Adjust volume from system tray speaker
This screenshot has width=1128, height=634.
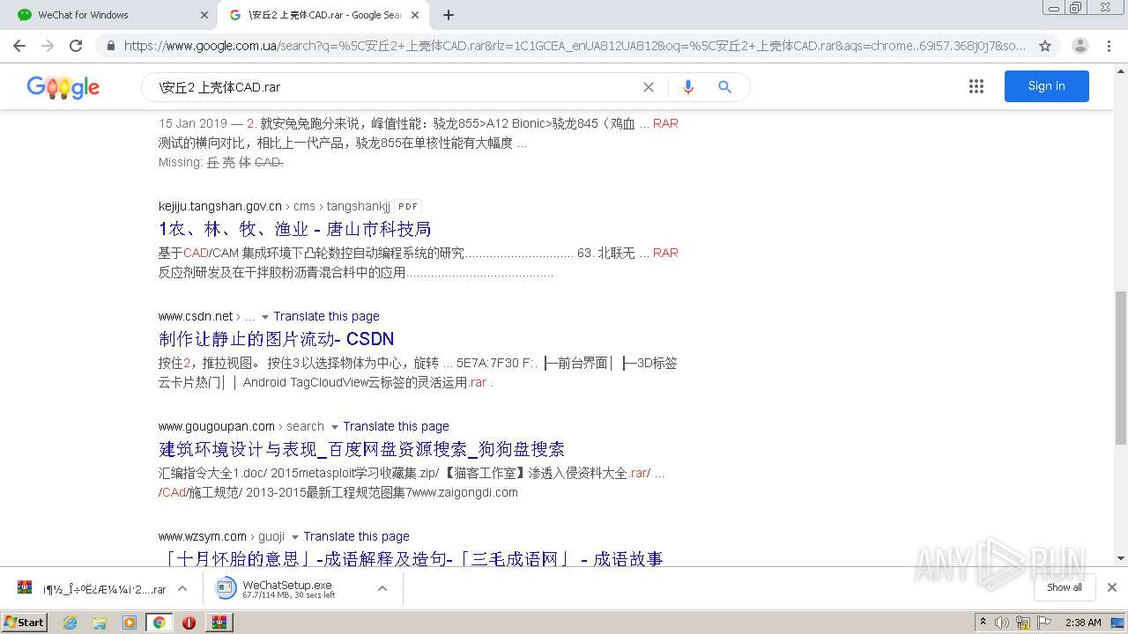(1002, 623)
